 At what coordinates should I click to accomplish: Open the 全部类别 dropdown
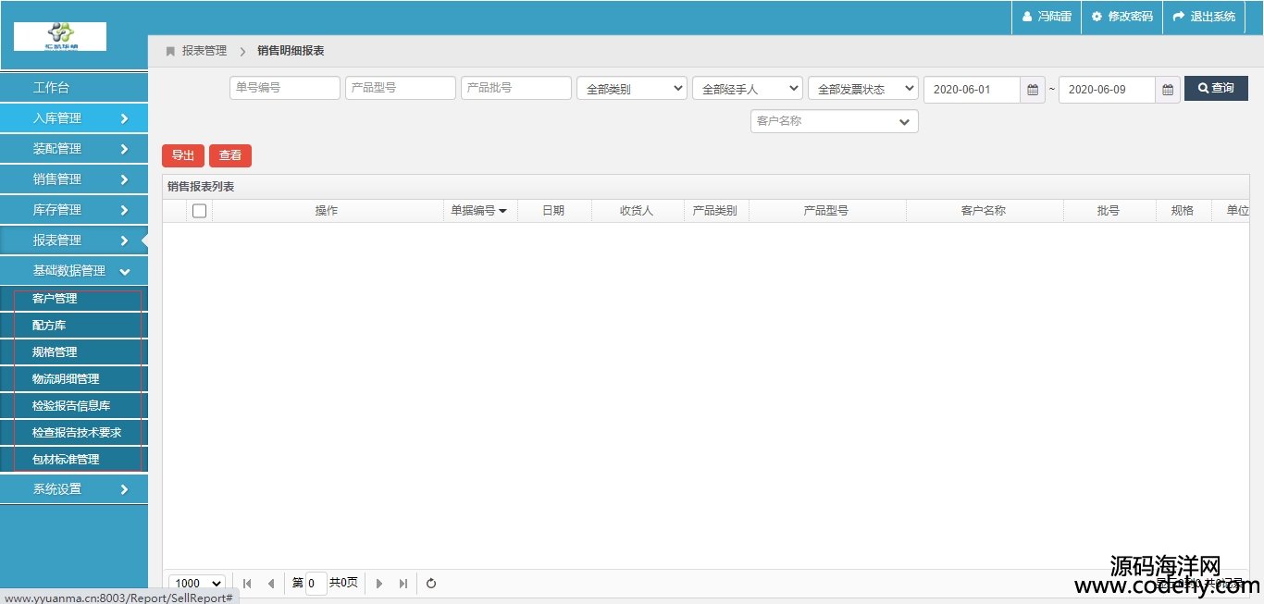tap(632, 89)
